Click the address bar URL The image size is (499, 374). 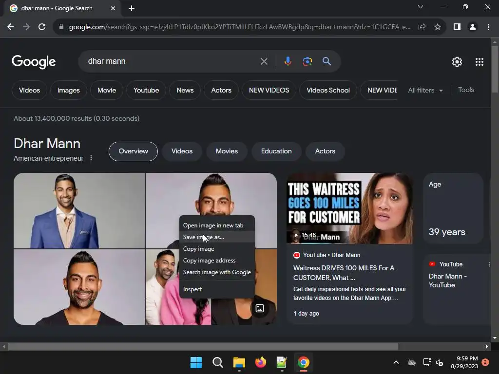pos(239,27)
